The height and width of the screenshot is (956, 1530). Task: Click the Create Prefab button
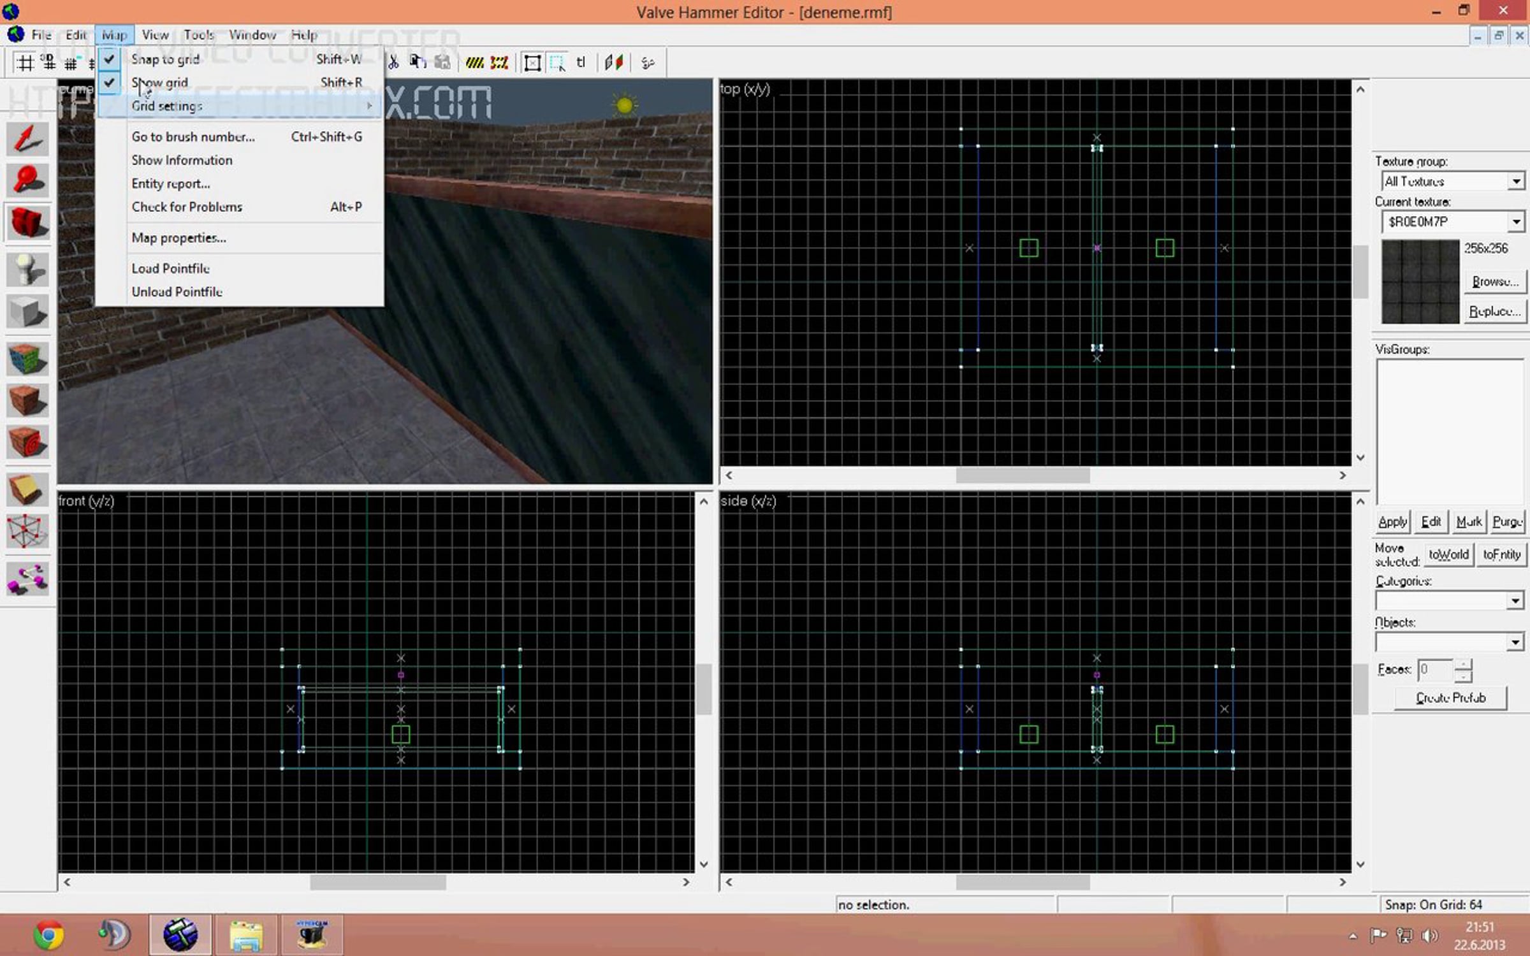1450,698
